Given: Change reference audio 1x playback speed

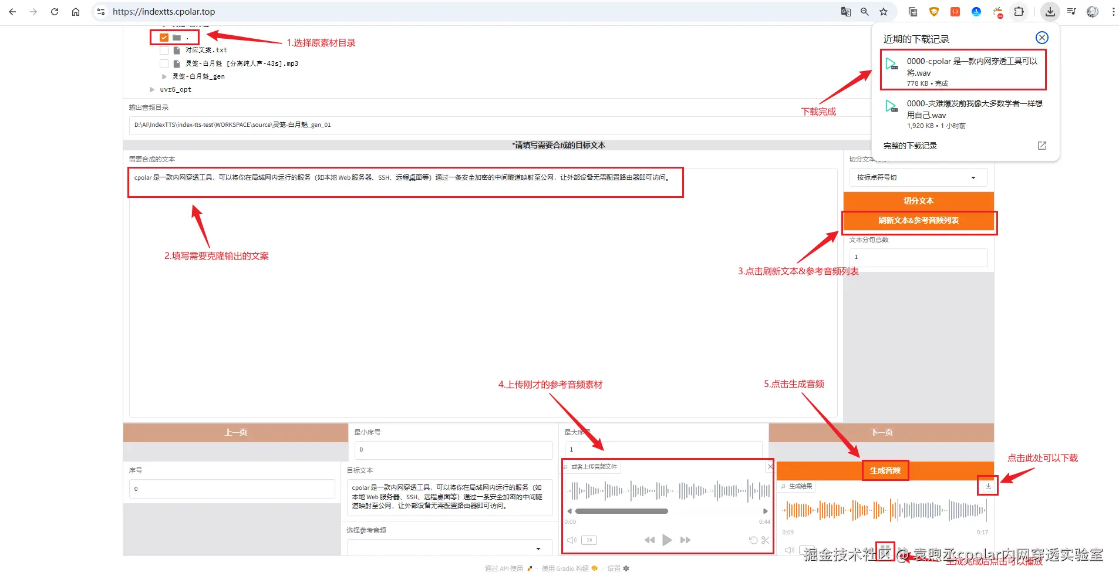Looking at the screenshot, I should 589,540.
